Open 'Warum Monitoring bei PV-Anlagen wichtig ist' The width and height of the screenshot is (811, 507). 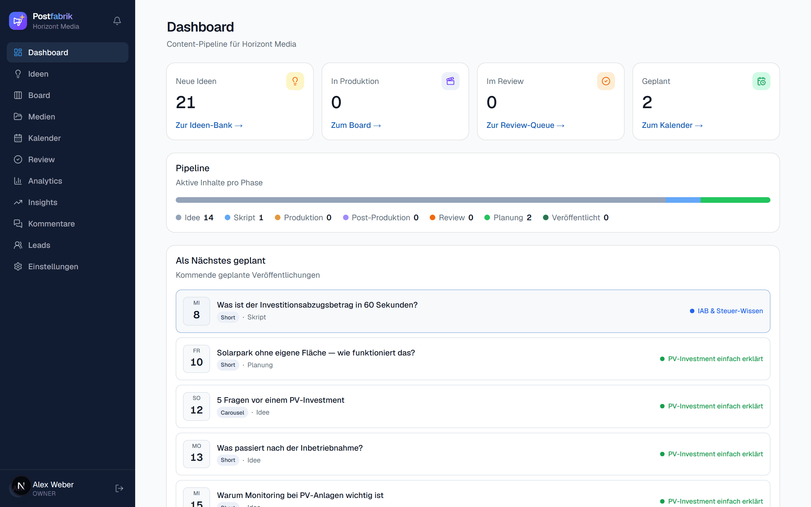pyautogui.click(x=473, y=494)
